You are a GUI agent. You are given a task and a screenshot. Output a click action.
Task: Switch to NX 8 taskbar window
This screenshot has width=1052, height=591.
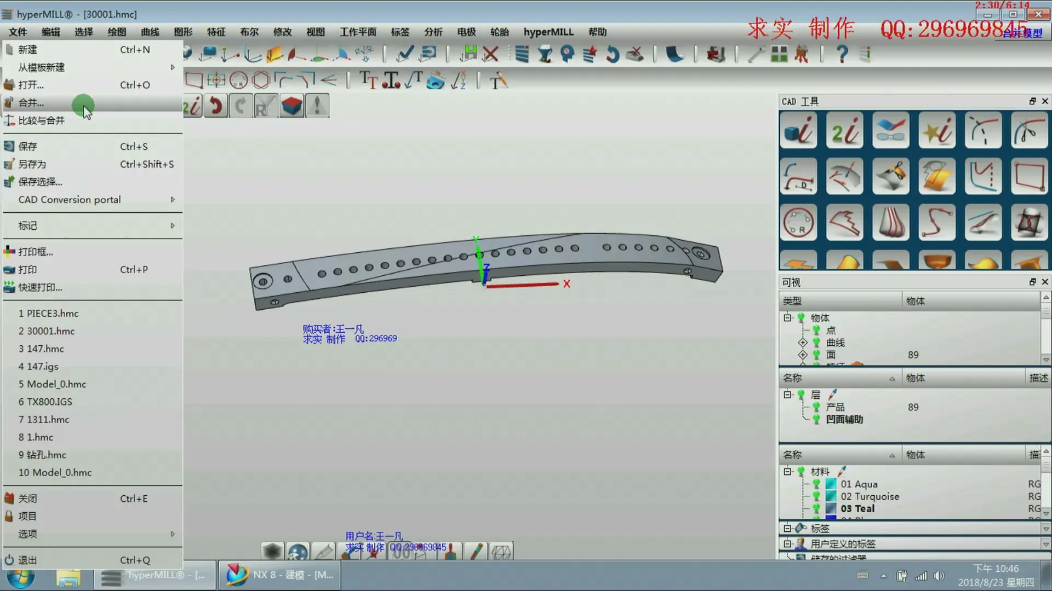click(x=279, y=575)
